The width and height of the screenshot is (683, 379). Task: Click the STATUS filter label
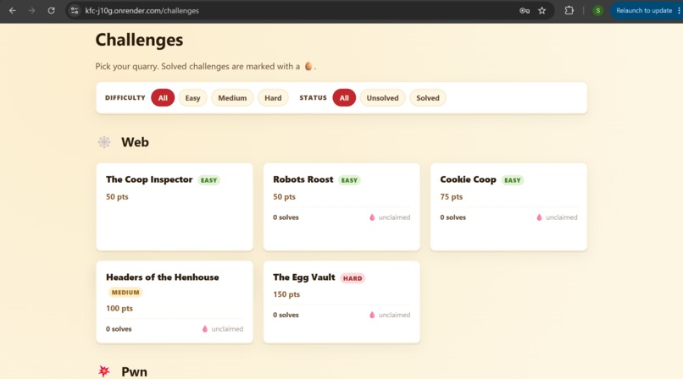tap(313, 98)
